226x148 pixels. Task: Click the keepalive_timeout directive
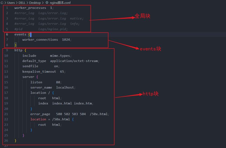point(39,72)
